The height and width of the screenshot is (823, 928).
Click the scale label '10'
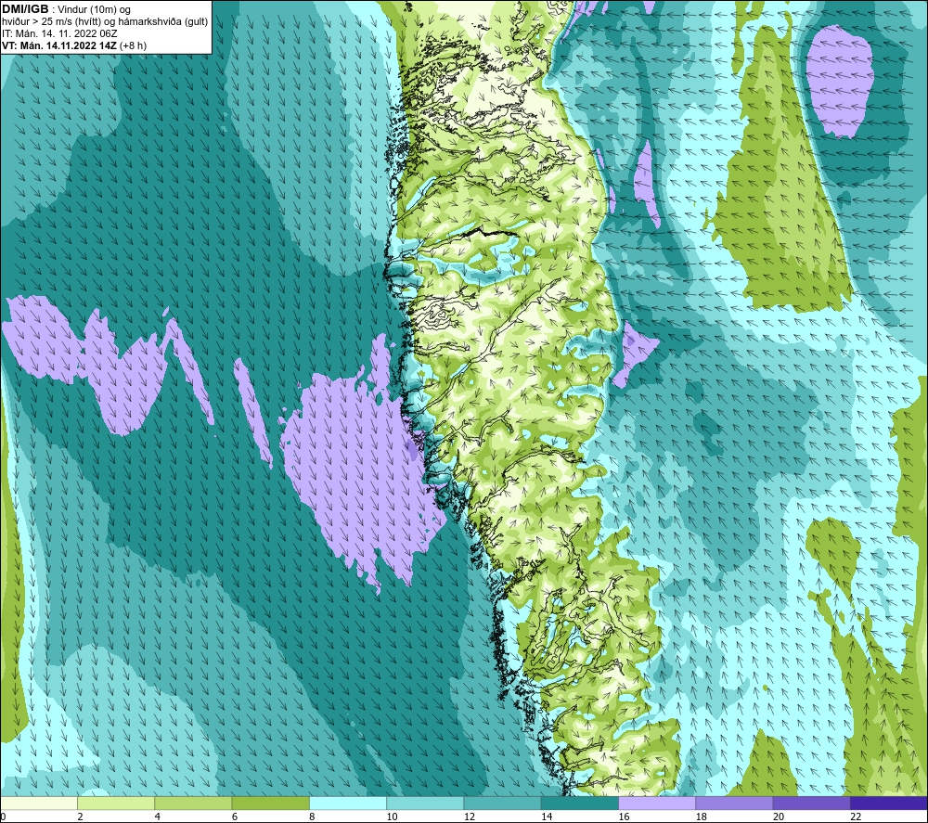[x=392, y=817]
